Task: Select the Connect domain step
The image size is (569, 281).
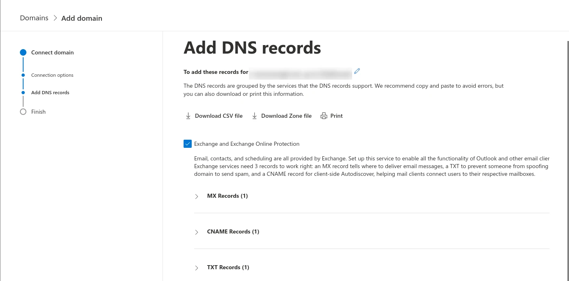Action: [52, 52]
